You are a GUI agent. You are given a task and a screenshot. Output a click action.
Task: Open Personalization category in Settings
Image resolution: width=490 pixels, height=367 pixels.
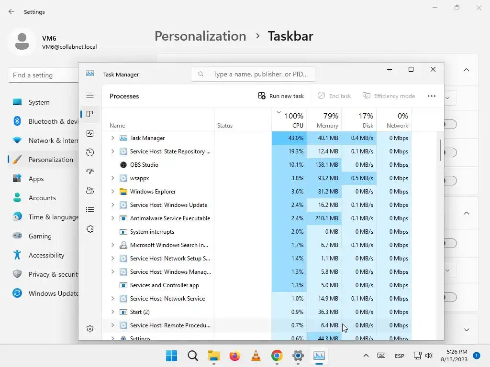(x=43, y=160)
